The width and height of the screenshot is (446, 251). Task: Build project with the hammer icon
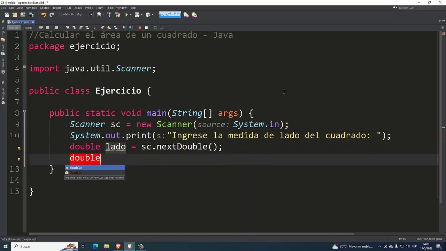pos(109,15)
